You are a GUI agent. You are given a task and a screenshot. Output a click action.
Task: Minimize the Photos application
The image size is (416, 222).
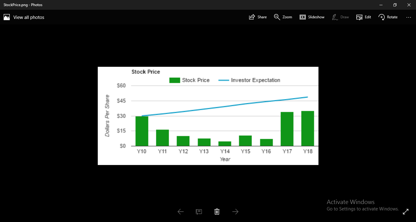point(381,5)
